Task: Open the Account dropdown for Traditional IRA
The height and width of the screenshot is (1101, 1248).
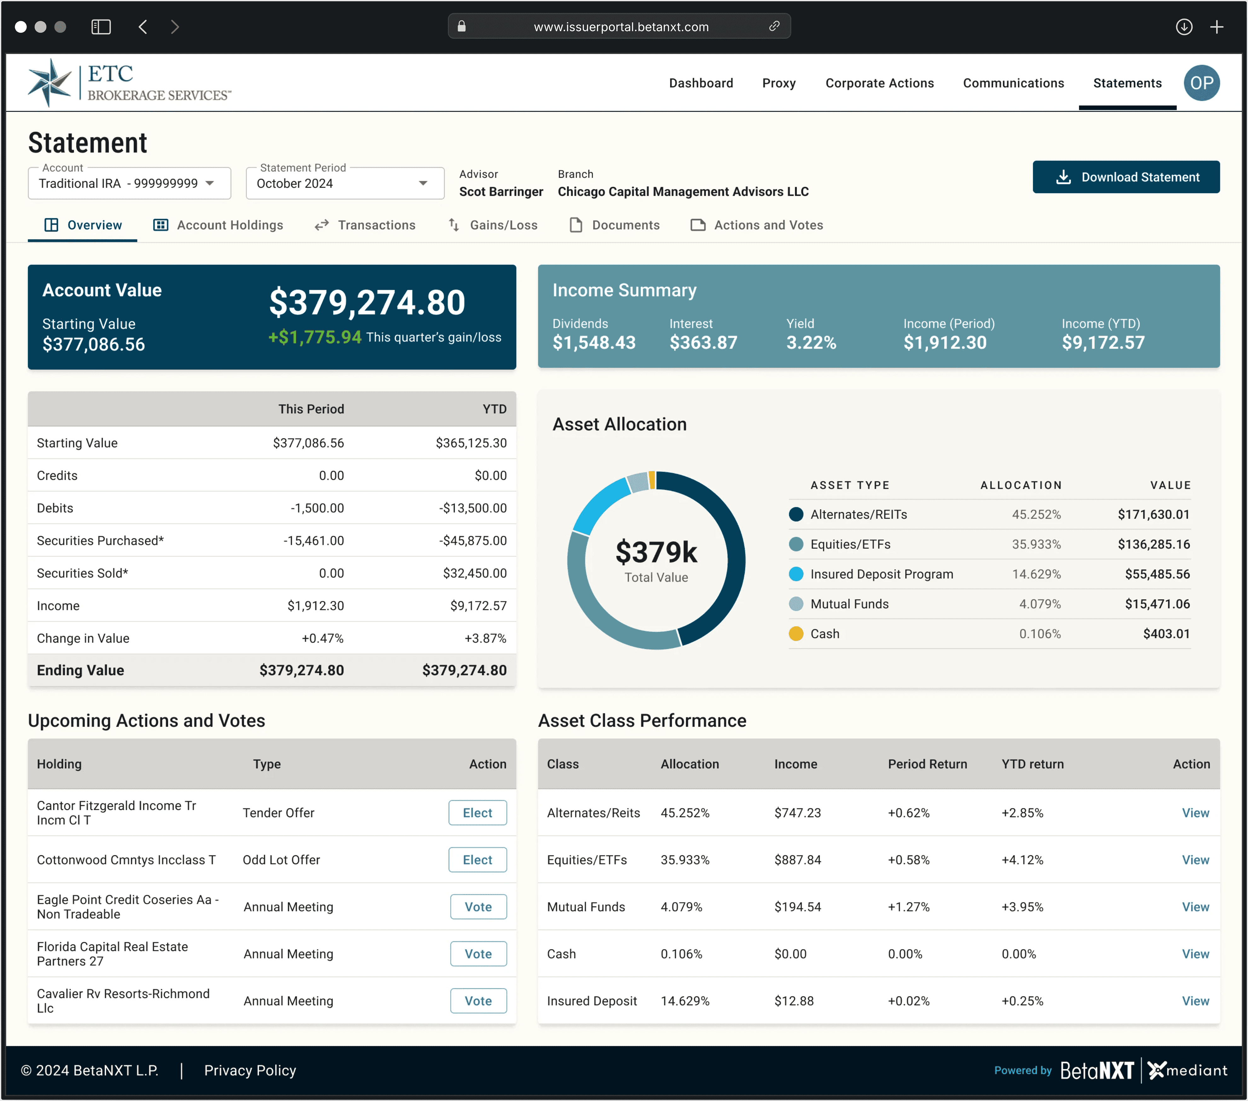Action: [x=130, y=183]
